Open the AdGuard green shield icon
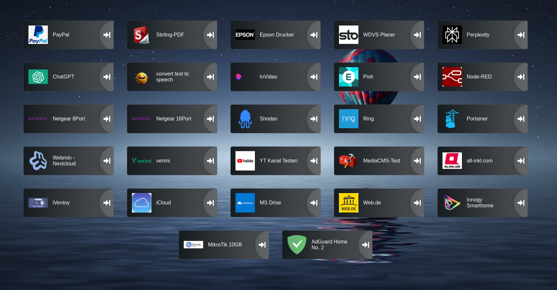This screenshot has width=557, height=290. tap(297, 245)
